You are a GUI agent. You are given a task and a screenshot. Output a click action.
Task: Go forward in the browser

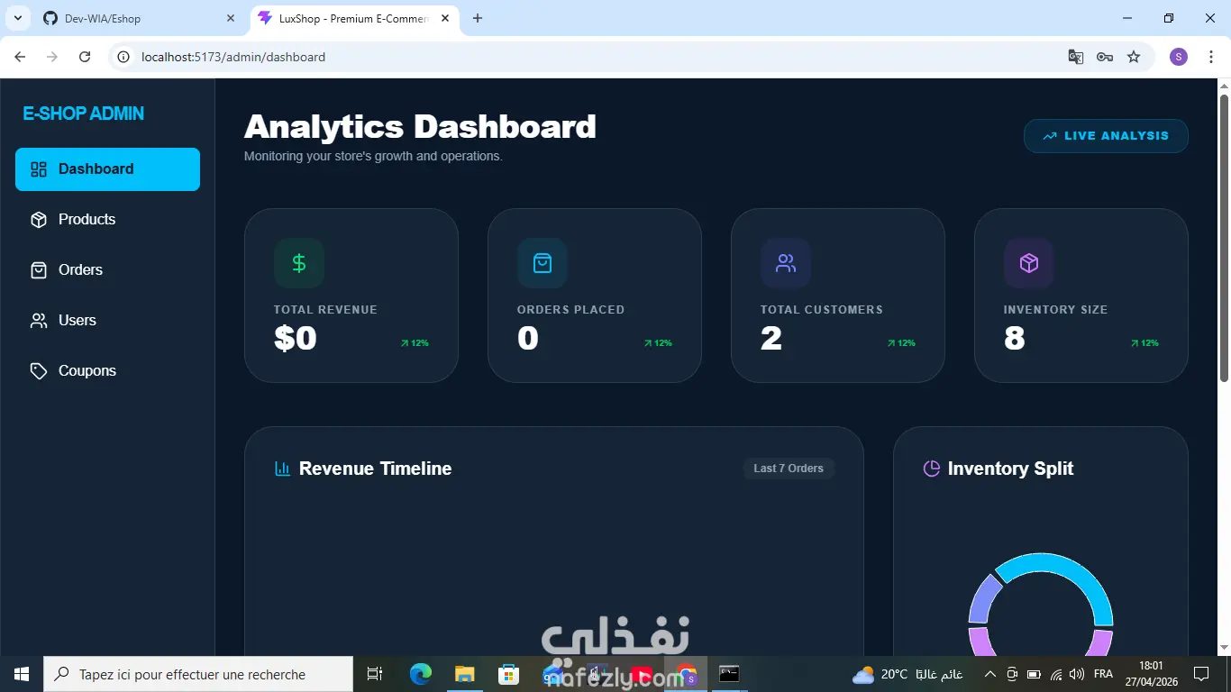click(52, 57)
